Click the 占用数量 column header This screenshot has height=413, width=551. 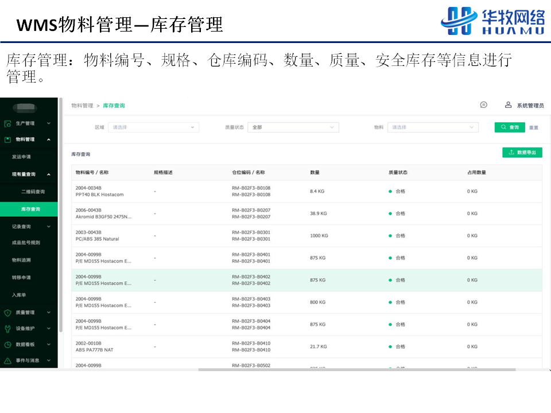tap(476, 173)
